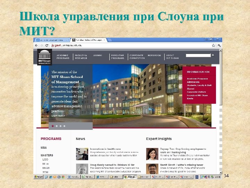Viewport: 250px width, 188px height.
Task: Click the site search input field
Action: (x=198, y=55)
